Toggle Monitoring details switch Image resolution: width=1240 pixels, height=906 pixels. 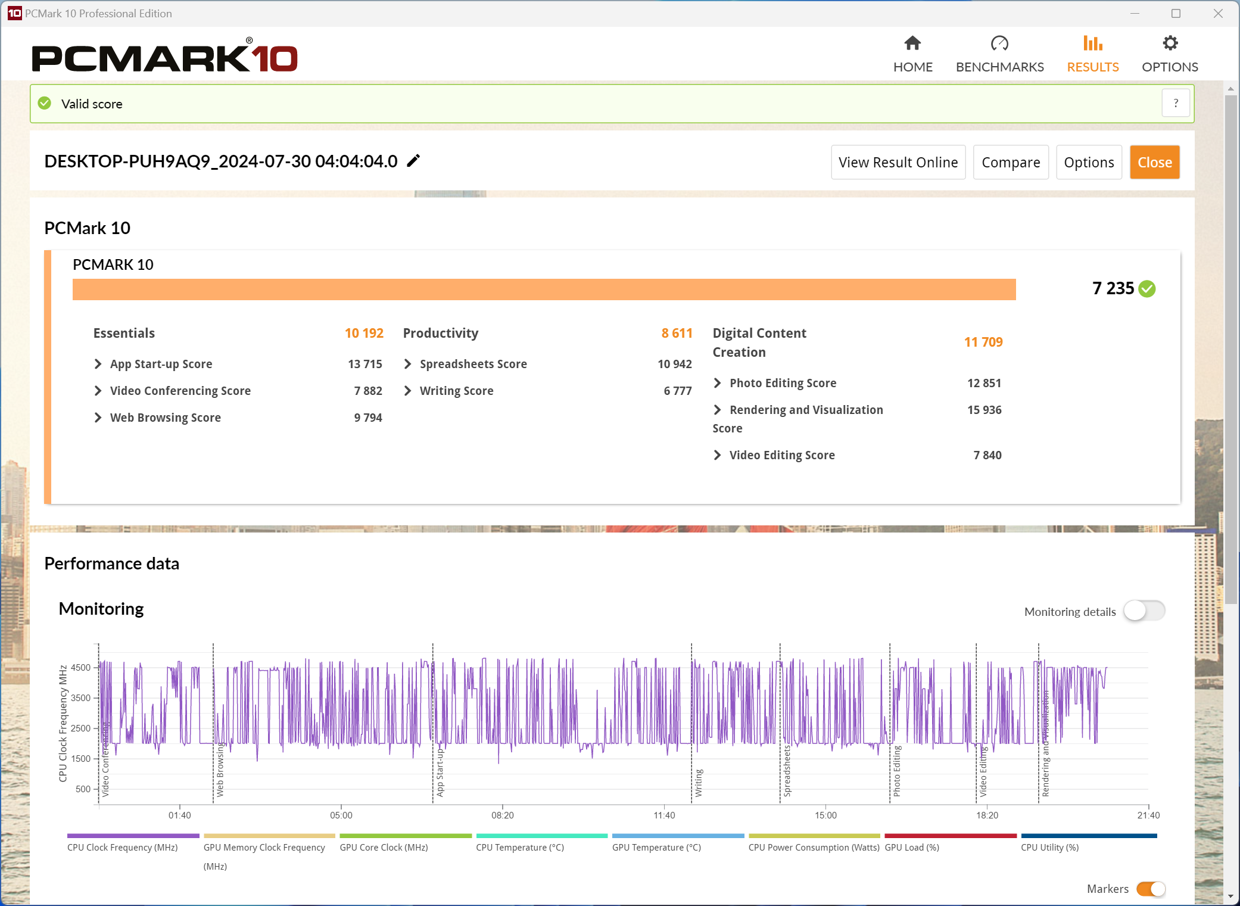click(1144, 611)
